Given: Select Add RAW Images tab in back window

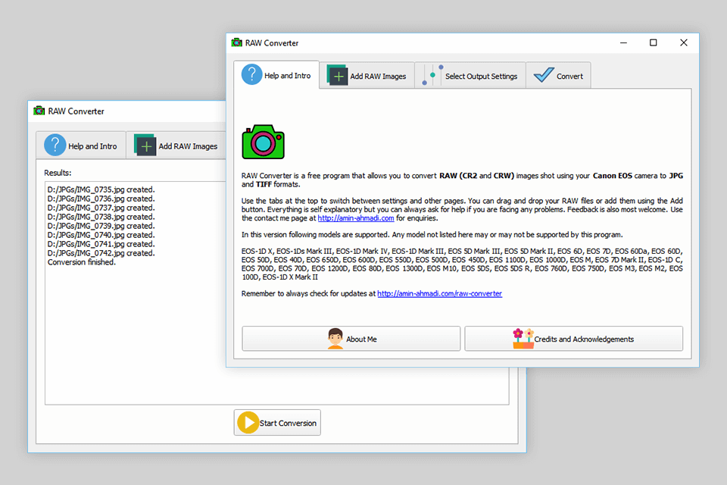Looking at the screenshot, I should coord(176,145).
